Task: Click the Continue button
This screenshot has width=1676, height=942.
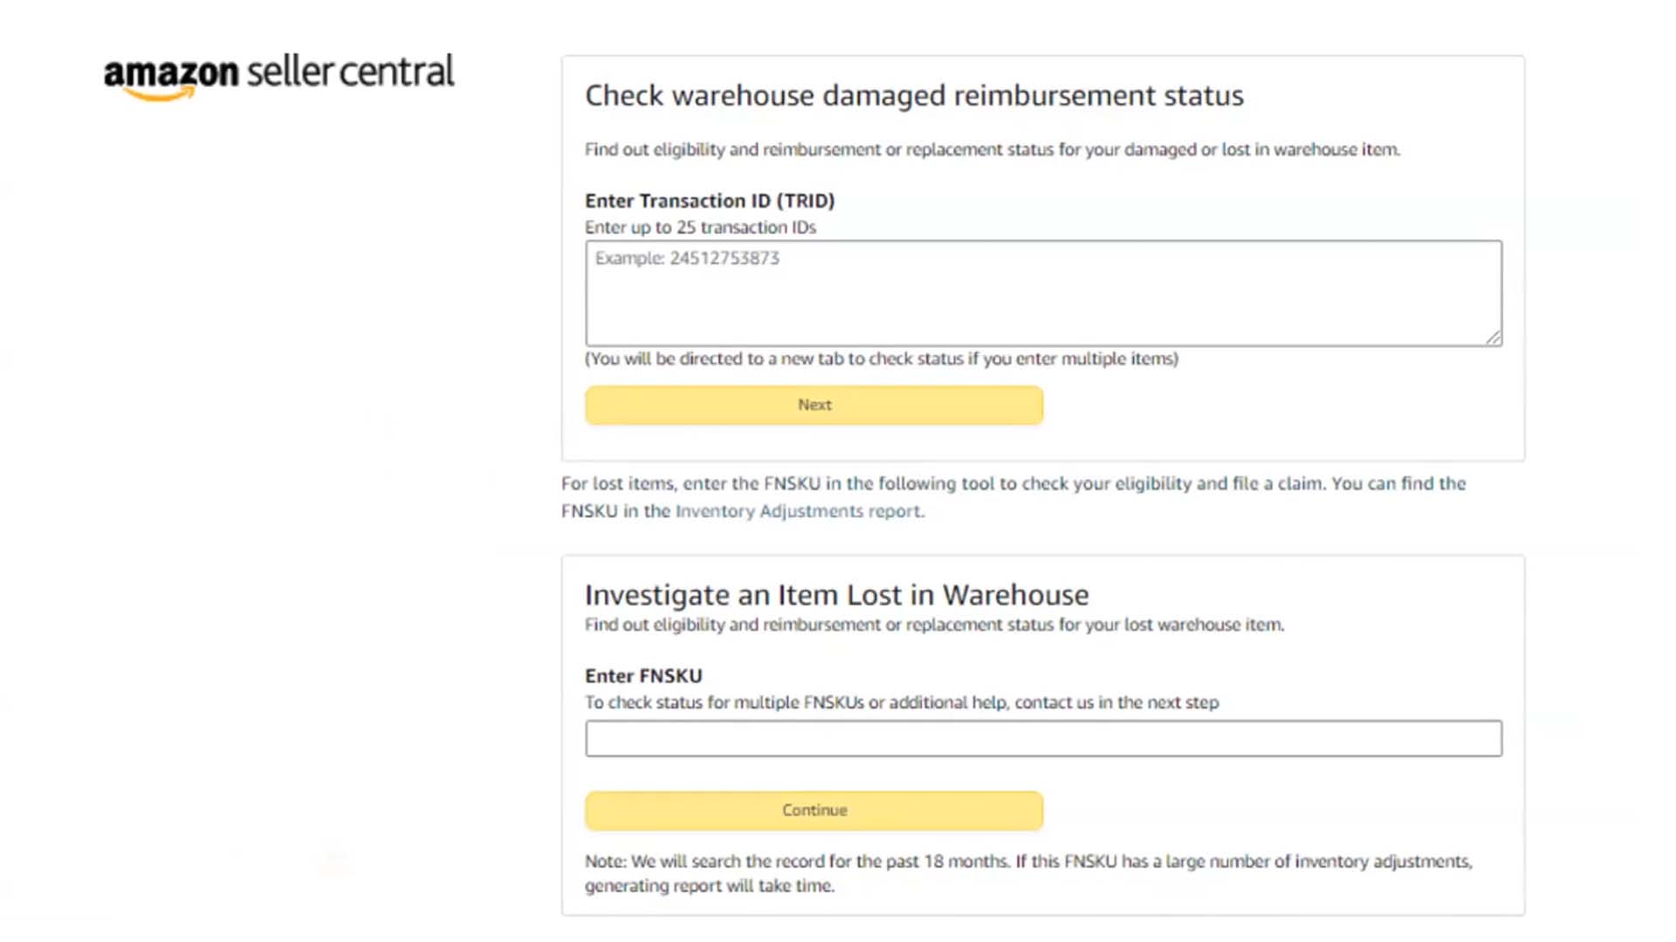Action: tap(813, 809)
